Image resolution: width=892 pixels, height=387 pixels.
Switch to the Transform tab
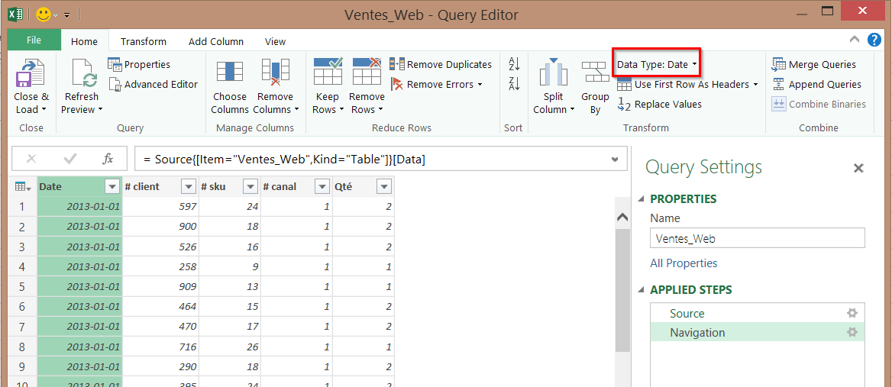[144, 42]
